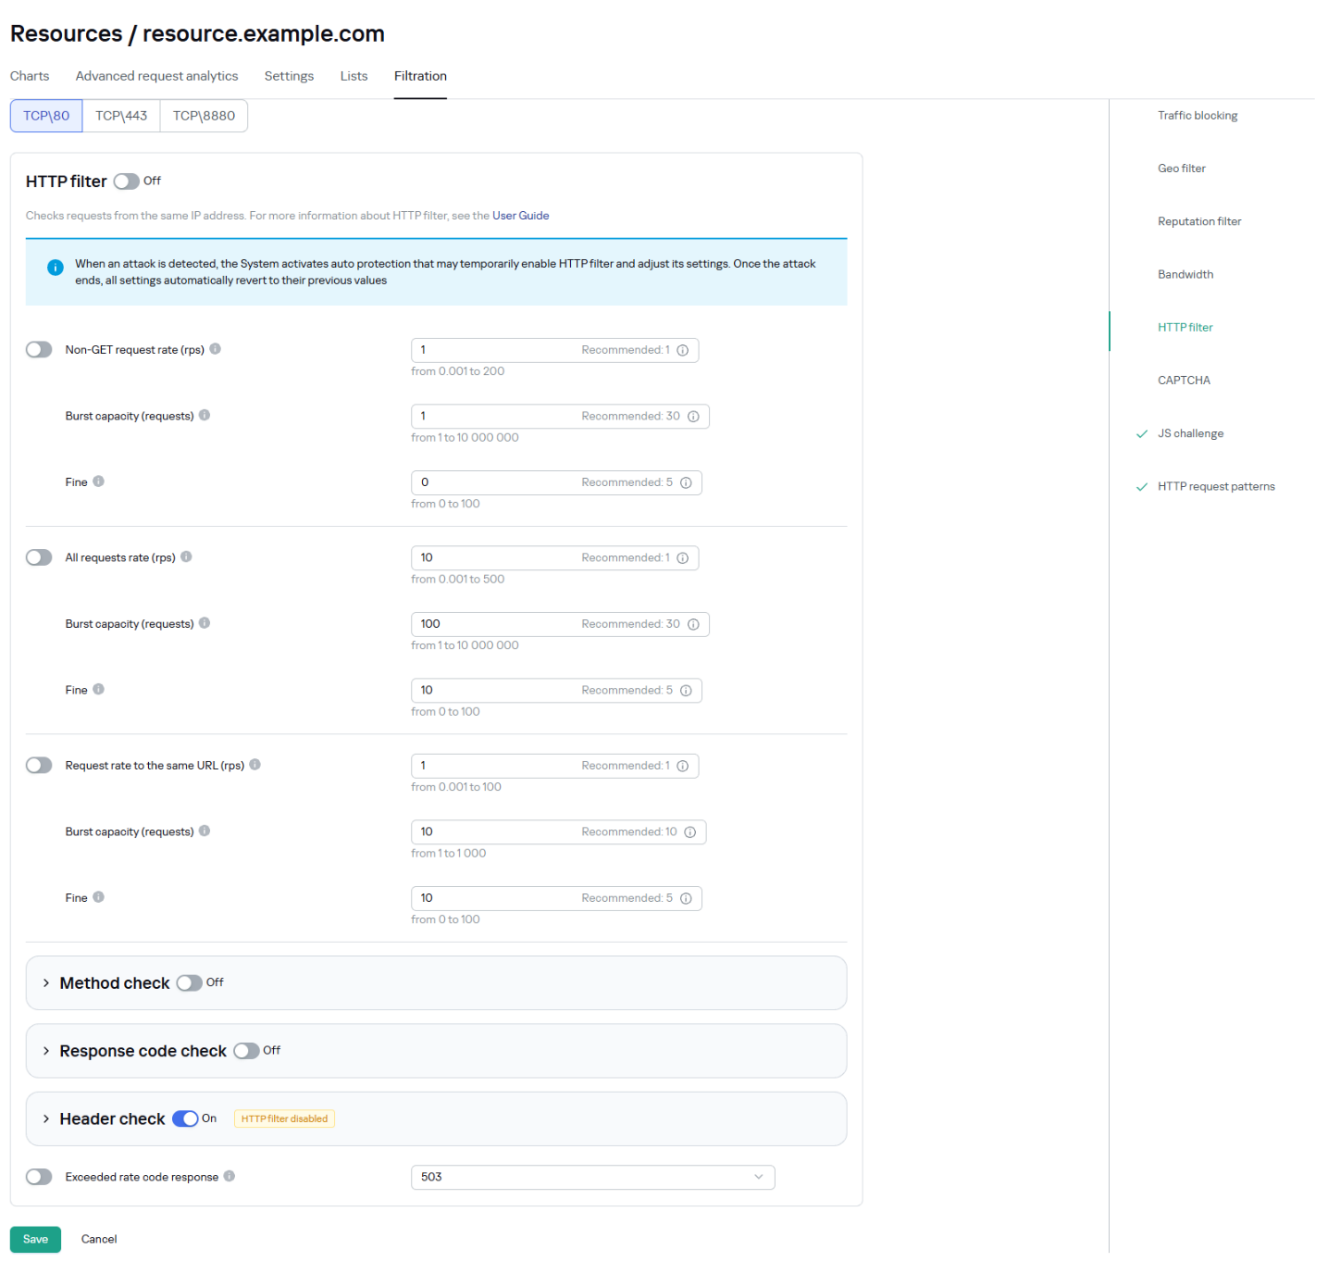
Task: Go to the Lists tab
Action: pos(354,76)
